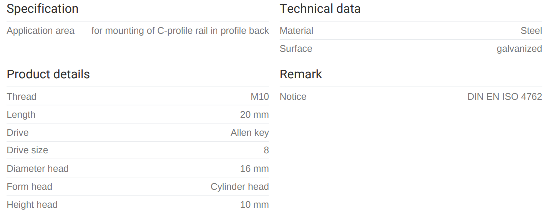Click the 16 mm head diameter value
This screenshot has height=214, width=548.
pyautogui.click(x=254, y=169)
